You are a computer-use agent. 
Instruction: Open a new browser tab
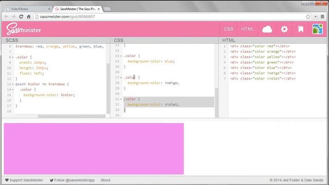107,9
